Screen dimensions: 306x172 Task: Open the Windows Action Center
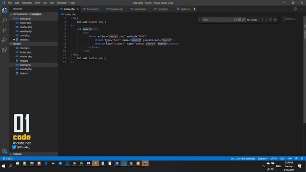click(300, 166)
